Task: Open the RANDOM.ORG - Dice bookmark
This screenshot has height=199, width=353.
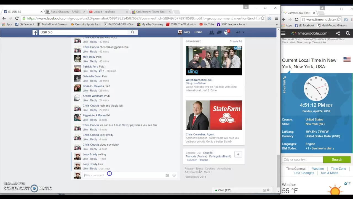Action: point(119,24)
